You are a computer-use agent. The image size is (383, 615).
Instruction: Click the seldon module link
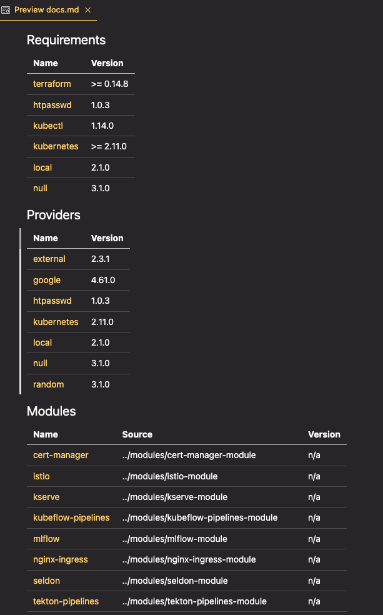(x=47, y=581)
